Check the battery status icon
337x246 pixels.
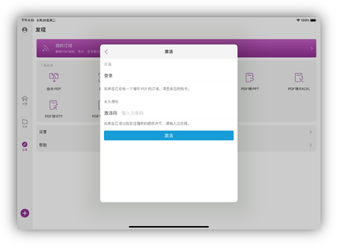313,21
